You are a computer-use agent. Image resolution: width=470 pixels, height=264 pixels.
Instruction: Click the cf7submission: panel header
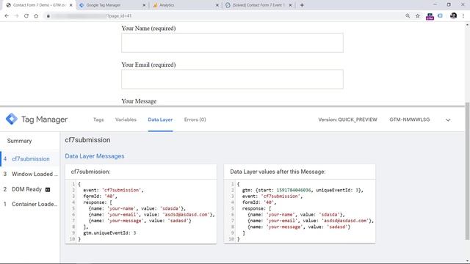pyautogui.click(x=90, y=172)
